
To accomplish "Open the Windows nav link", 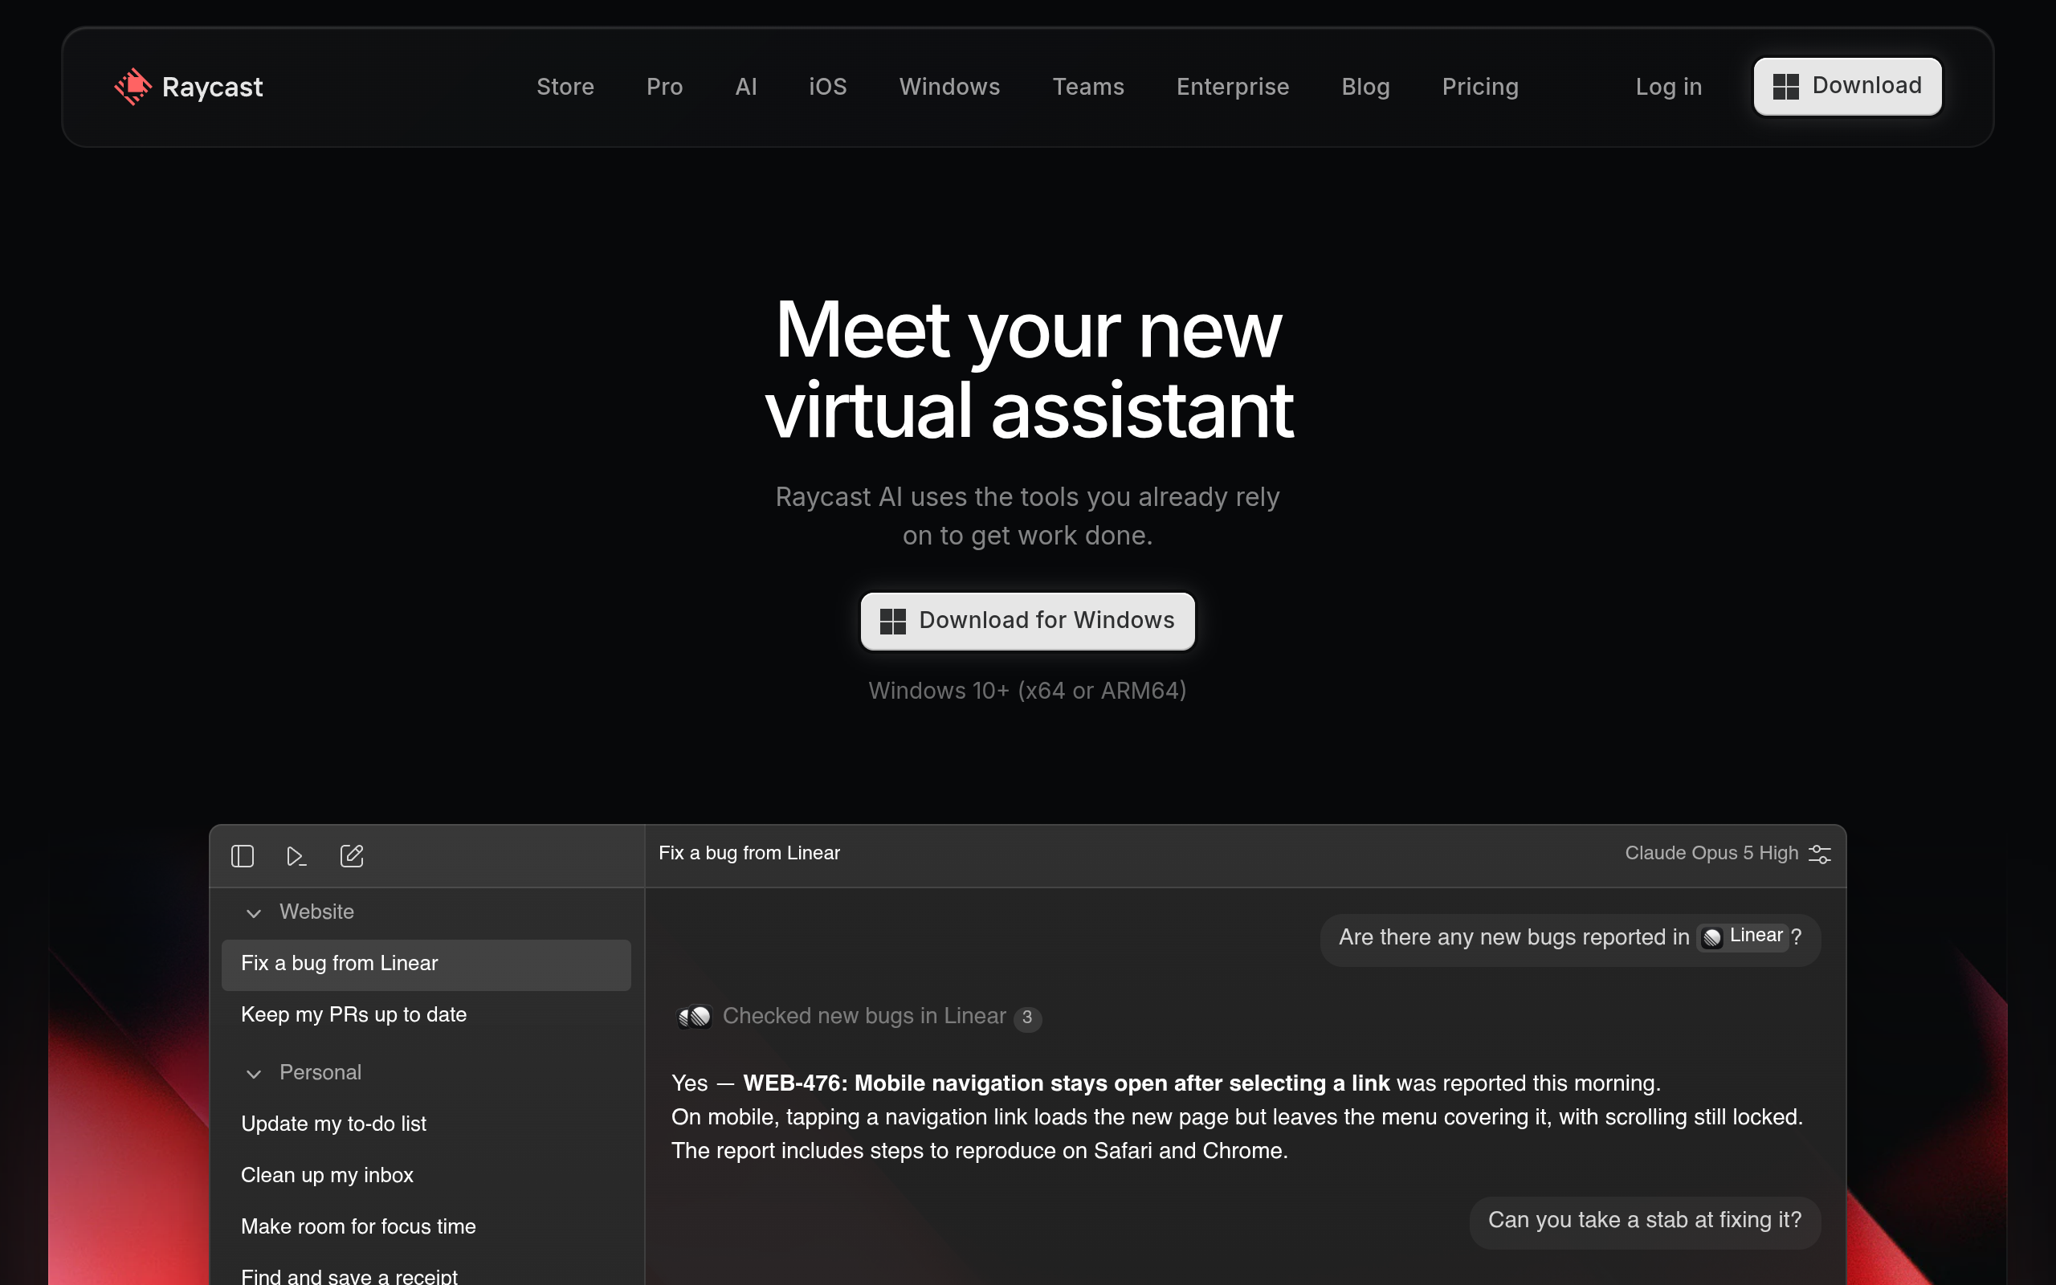I will pos(949,87).
